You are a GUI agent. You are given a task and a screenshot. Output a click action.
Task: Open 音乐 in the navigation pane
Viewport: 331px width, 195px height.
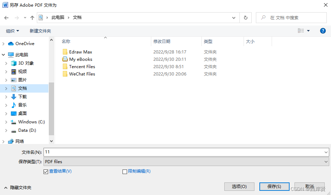(22, 105)
